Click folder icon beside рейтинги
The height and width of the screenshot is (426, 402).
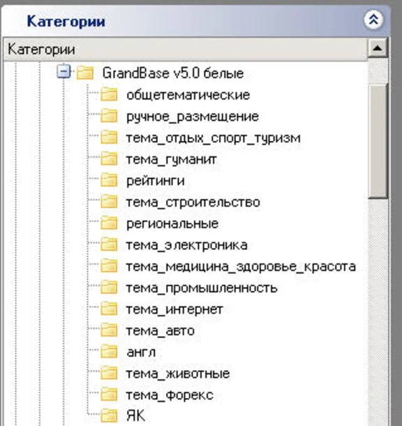tap(109, 180)
